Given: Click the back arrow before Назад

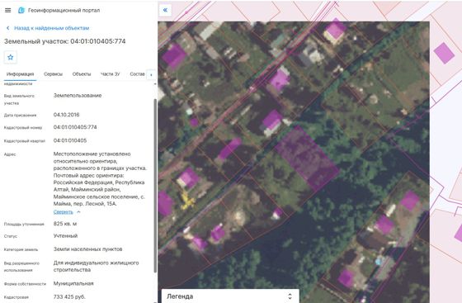Looking at the screenshot, I should [8, 28].
